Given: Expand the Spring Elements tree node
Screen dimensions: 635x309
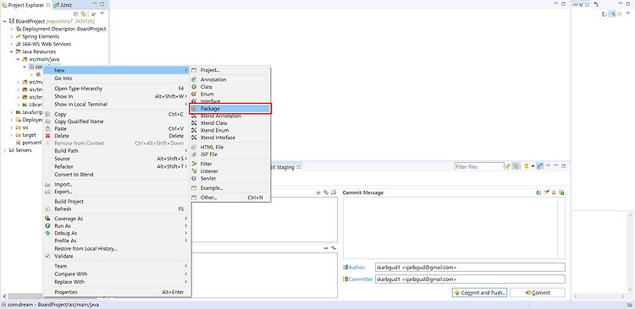Looking at the screenshot, I should (x=12, y=37).
